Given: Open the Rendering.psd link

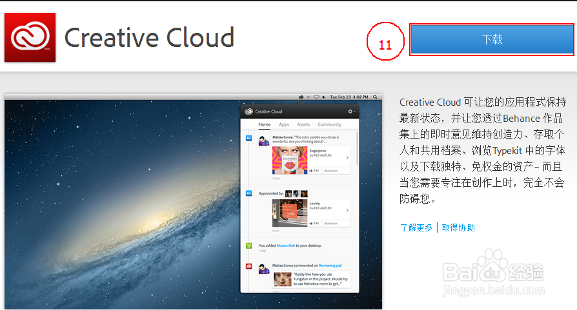Looking at the screenshot, I should pos(330,266).
